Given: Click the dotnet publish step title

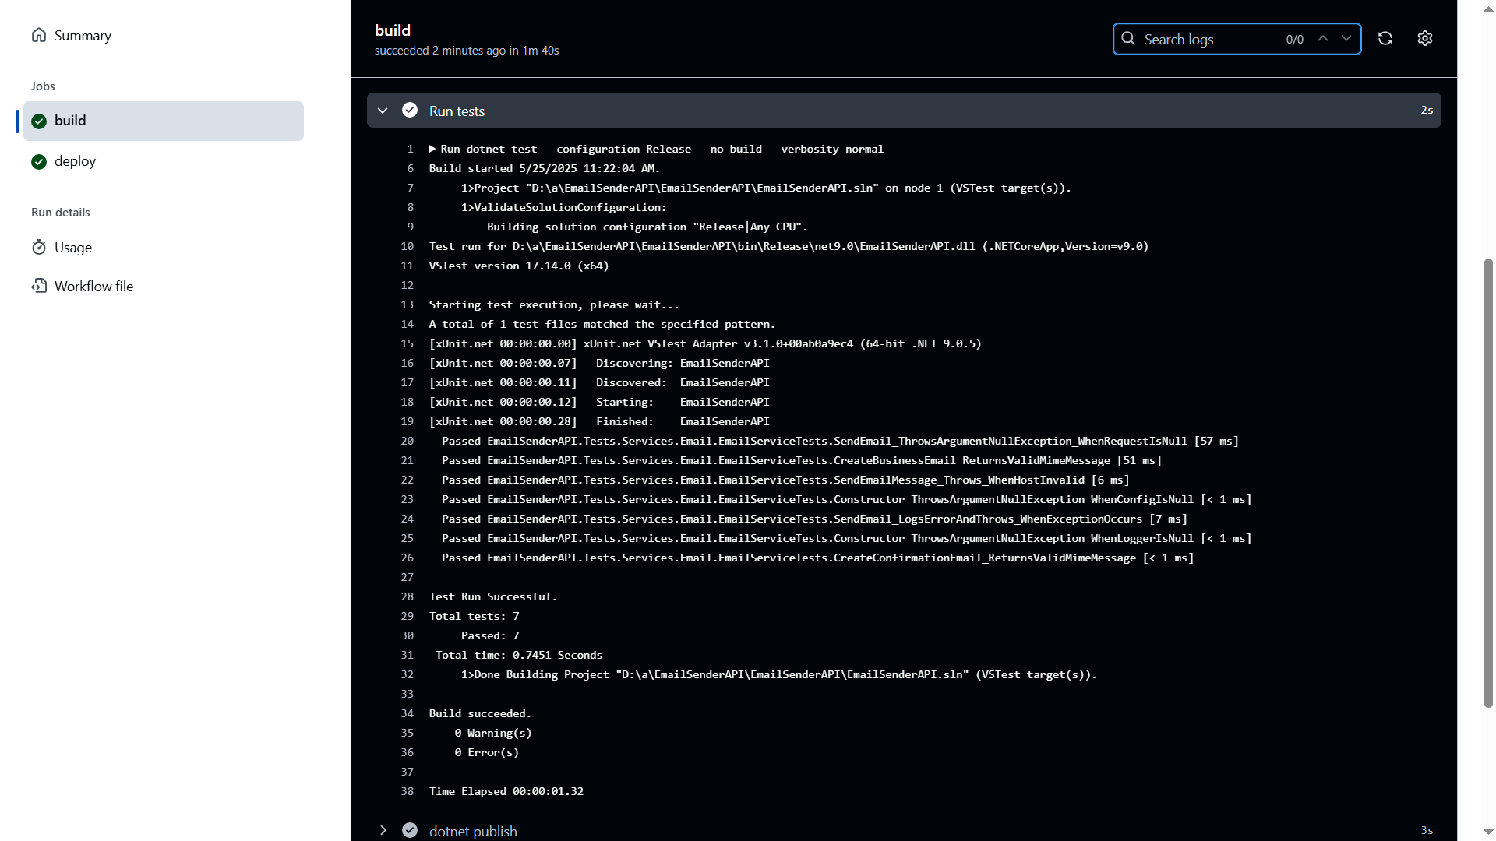Looking at the screenshot, I should point(473,831).
